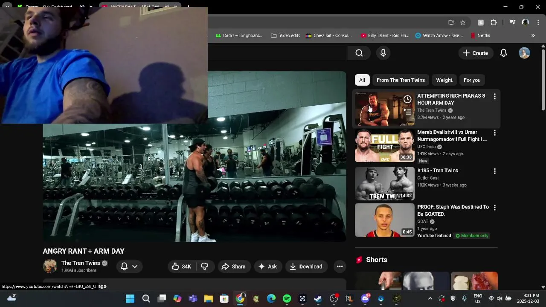
Task: Open options menu for Rich Pianas arm day video
Action: pyautogui.click(x=494, y=97)
